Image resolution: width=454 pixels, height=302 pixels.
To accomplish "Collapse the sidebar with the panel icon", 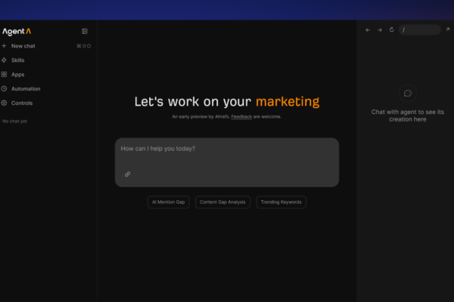I will (85, 31).
